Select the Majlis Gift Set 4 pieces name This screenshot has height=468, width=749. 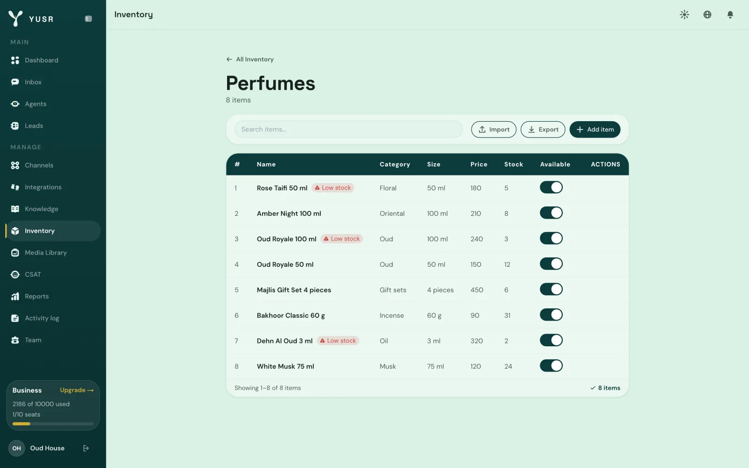click(x=294, y=290)
